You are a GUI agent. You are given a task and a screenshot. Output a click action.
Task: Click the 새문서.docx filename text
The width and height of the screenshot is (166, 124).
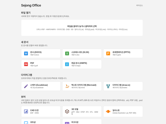point(35,55)
